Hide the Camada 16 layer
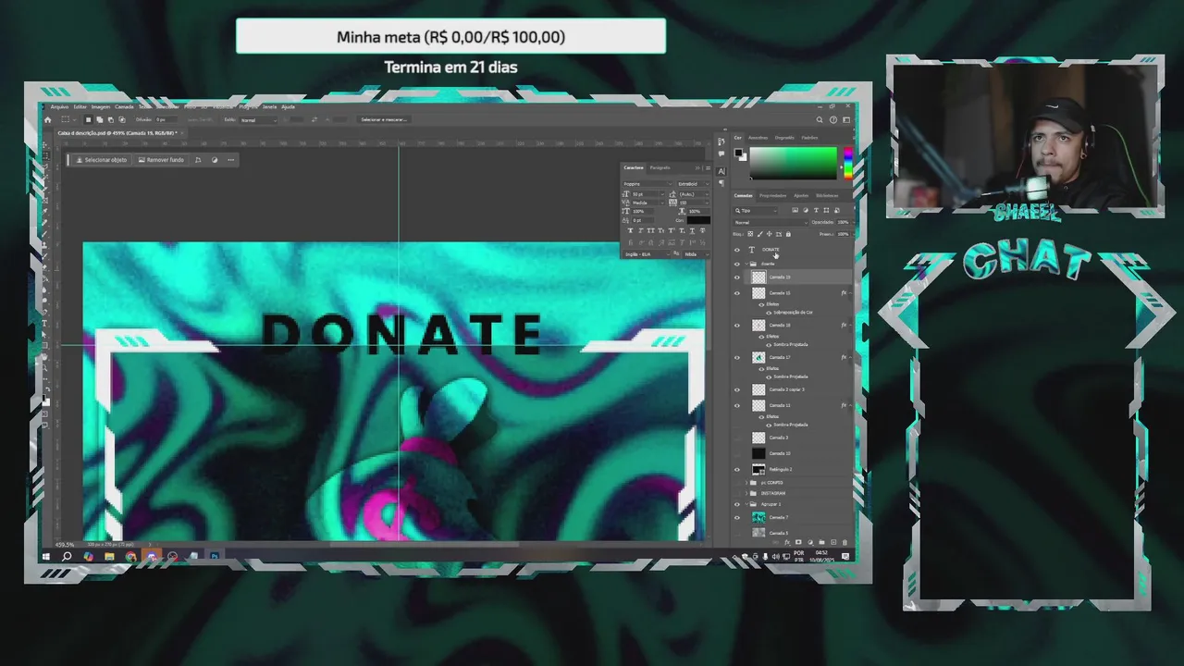The image size is (1184, 666). [737, 326]
